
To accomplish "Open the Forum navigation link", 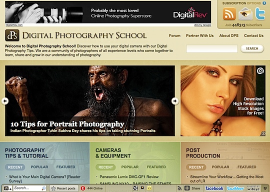I will [175, 35].
